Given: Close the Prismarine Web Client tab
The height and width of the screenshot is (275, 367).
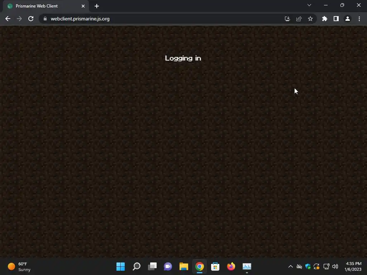Looking at the screenshot, I should 83,6.
